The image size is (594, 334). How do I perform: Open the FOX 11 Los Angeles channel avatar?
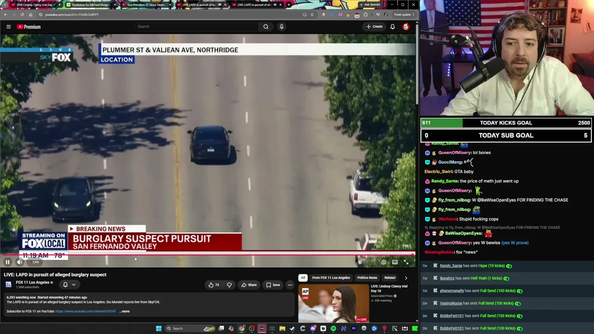point(8,284)
